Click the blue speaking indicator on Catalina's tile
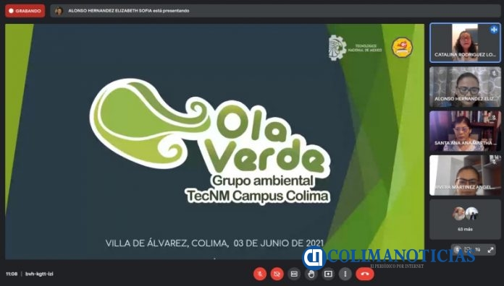 click(x=494, y=29)
